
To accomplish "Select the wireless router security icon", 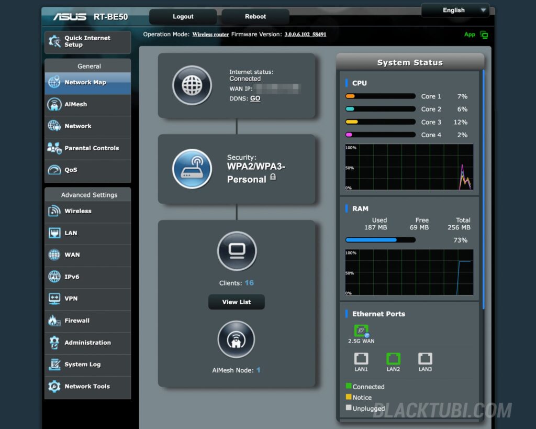I will [192, 169].
